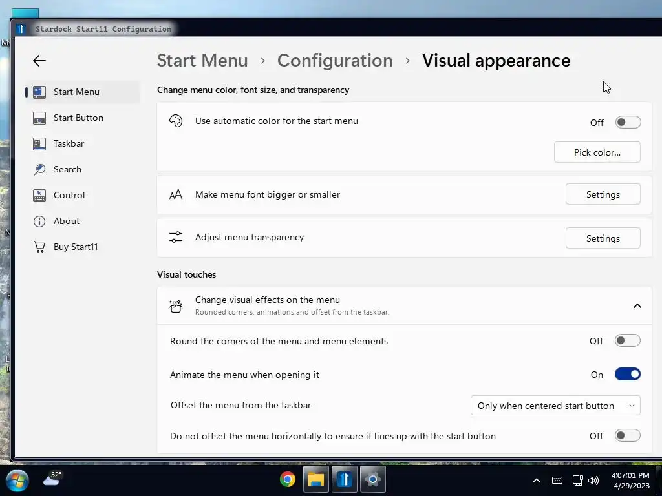The image size is (662, 496).
Task: Click the Start Menu sidebar icon
Action: click(39, 92)
